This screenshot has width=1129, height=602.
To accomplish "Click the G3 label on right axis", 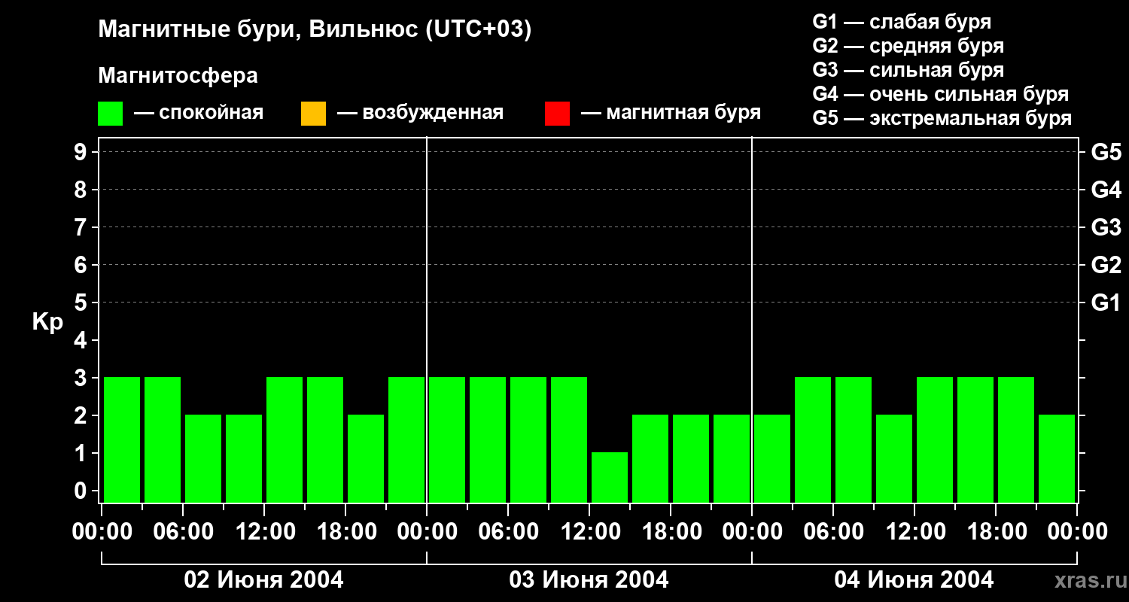I will [1106, 227].
